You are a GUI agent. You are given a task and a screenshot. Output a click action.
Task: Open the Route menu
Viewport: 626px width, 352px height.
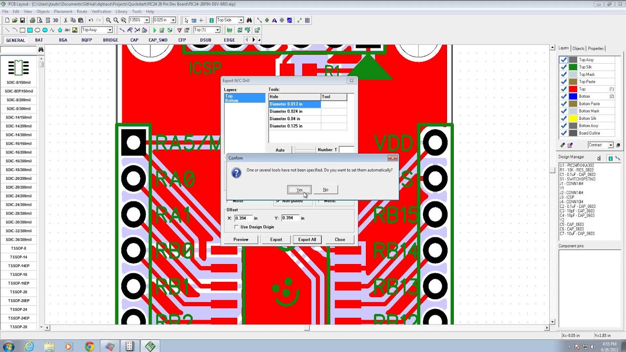[82, 11]
